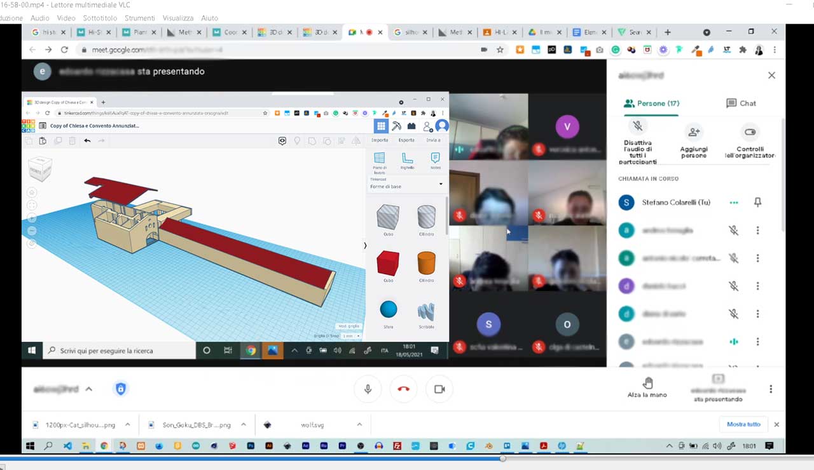Raise hand with Alza la mano
This screenshot has height=470, width=814.
coord(647,387)
